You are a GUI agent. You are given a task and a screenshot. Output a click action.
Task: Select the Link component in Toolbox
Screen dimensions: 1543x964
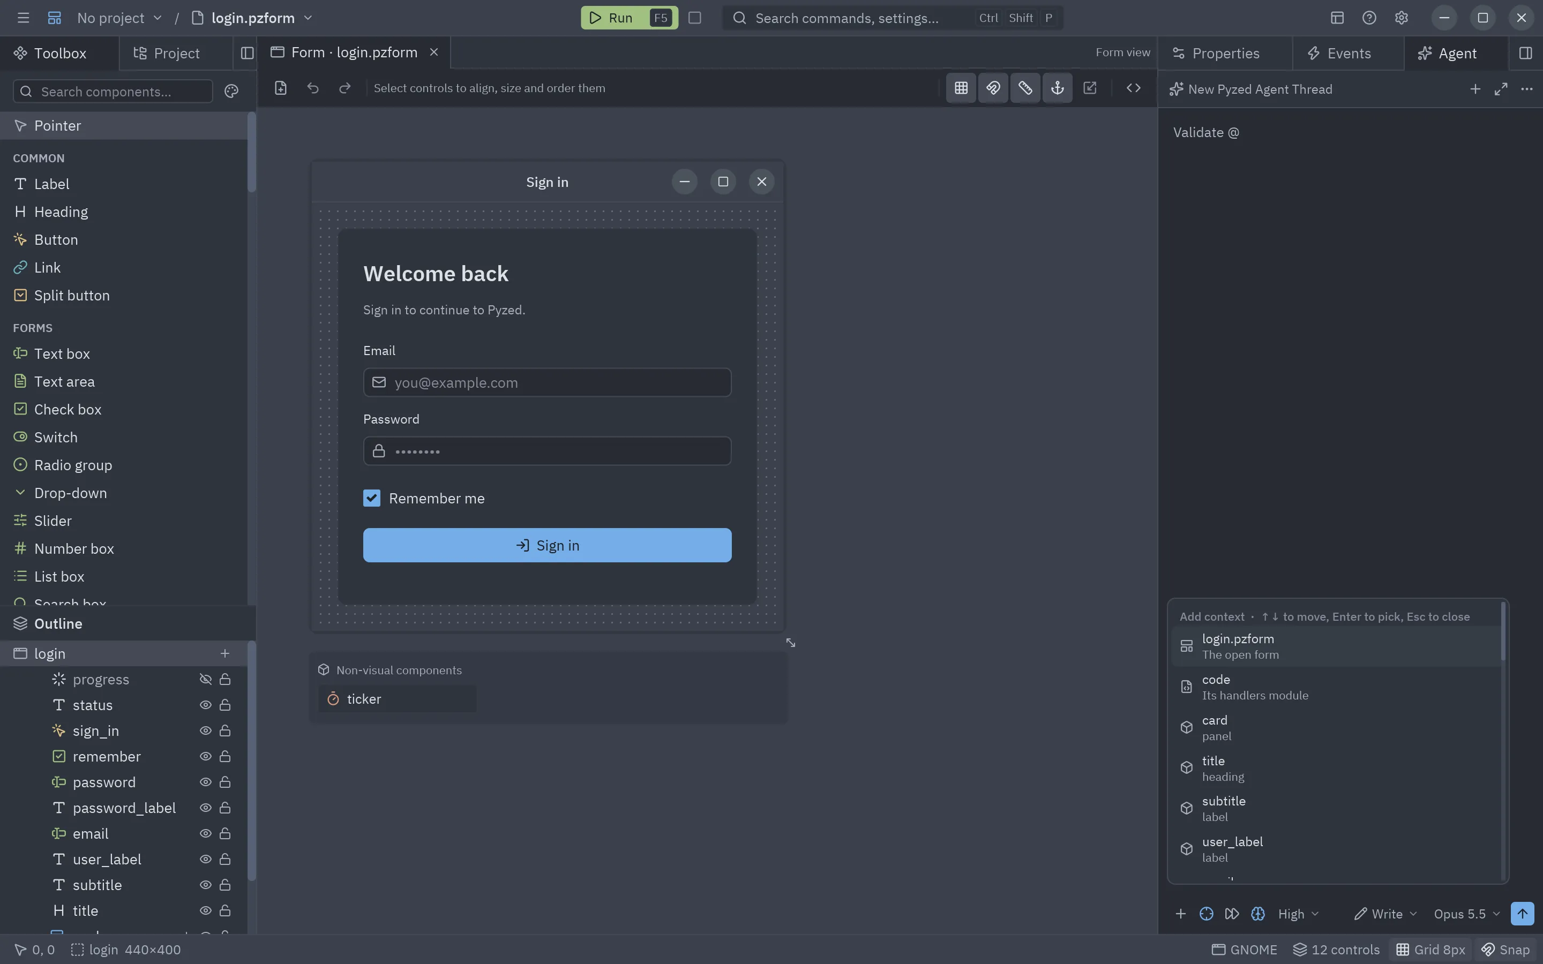point(124,267)
